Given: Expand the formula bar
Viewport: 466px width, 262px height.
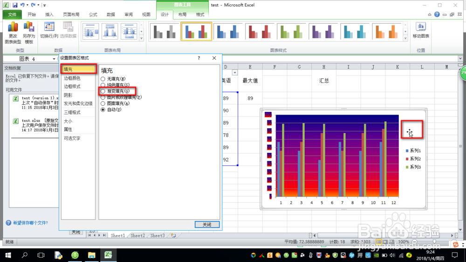Looking at the screenshot, I should pyautogui.click(x=460, y=59).
